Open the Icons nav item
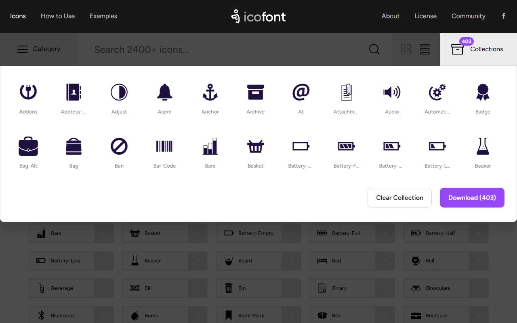517x323 pixels. [x=18, y=16]
